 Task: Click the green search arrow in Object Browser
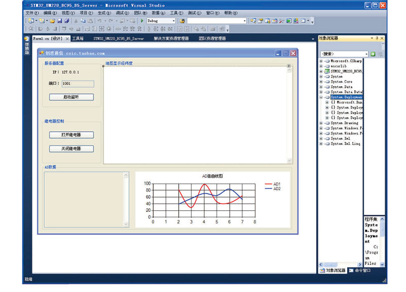click(373, 54)
